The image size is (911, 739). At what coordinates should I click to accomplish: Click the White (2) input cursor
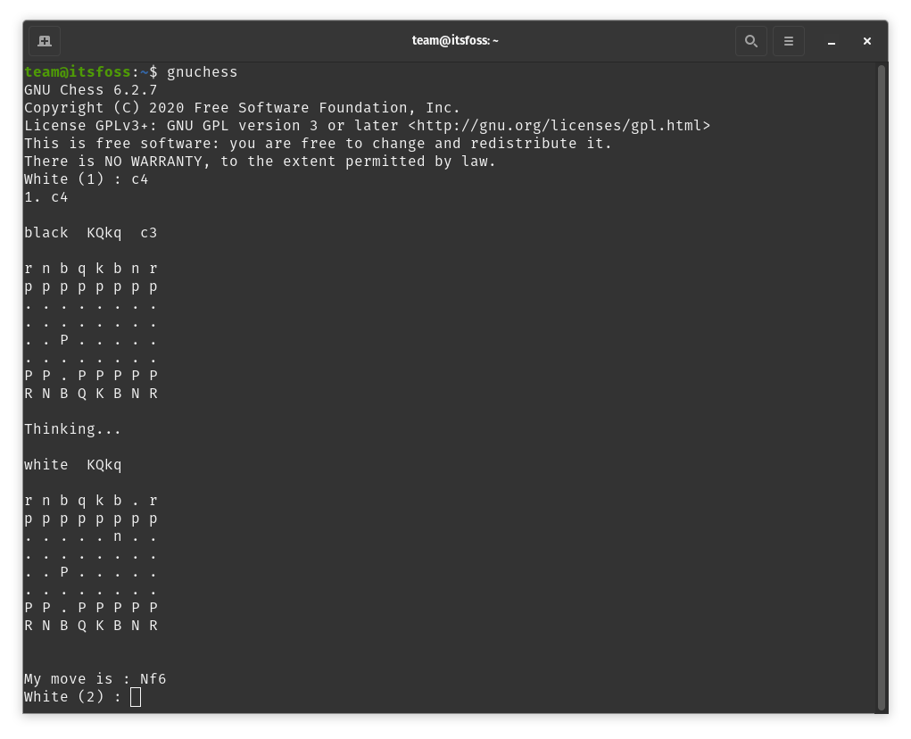click(136, 696)
